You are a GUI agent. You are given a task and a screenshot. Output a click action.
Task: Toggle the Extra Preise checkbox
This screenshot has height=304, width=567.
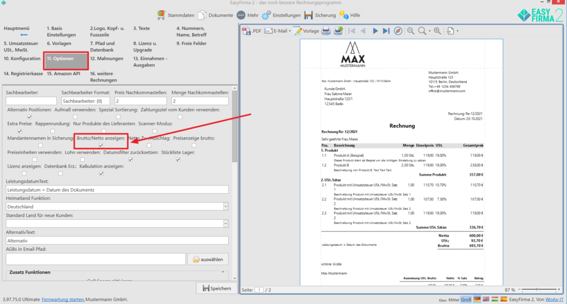tap(20, 131)
